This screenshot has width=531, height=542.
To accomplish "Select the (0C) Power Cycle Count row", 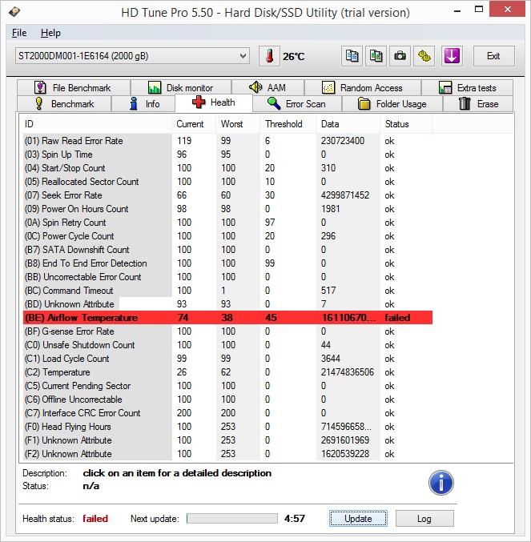I will click(x=227, y=236).
